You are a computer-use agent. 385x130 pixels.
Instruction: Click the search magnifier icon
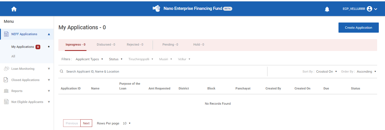61,71
